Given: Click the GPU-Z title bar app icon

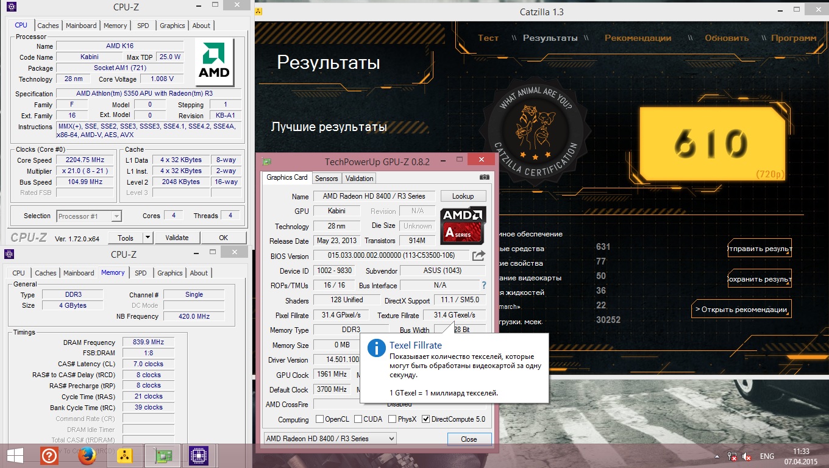Looking at the screenshot, I should pos(266,161).
